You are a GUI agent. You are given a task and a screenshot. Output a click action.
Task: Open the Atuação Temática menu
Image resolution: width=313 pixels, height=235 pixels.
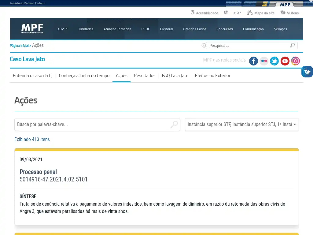click(117, 29)
